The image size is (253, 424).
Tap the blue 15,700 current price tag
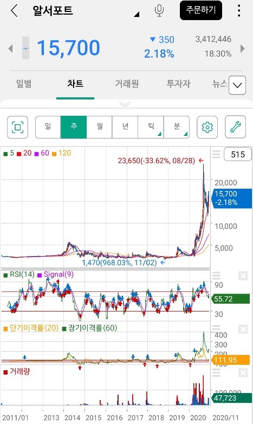point(232,198)
